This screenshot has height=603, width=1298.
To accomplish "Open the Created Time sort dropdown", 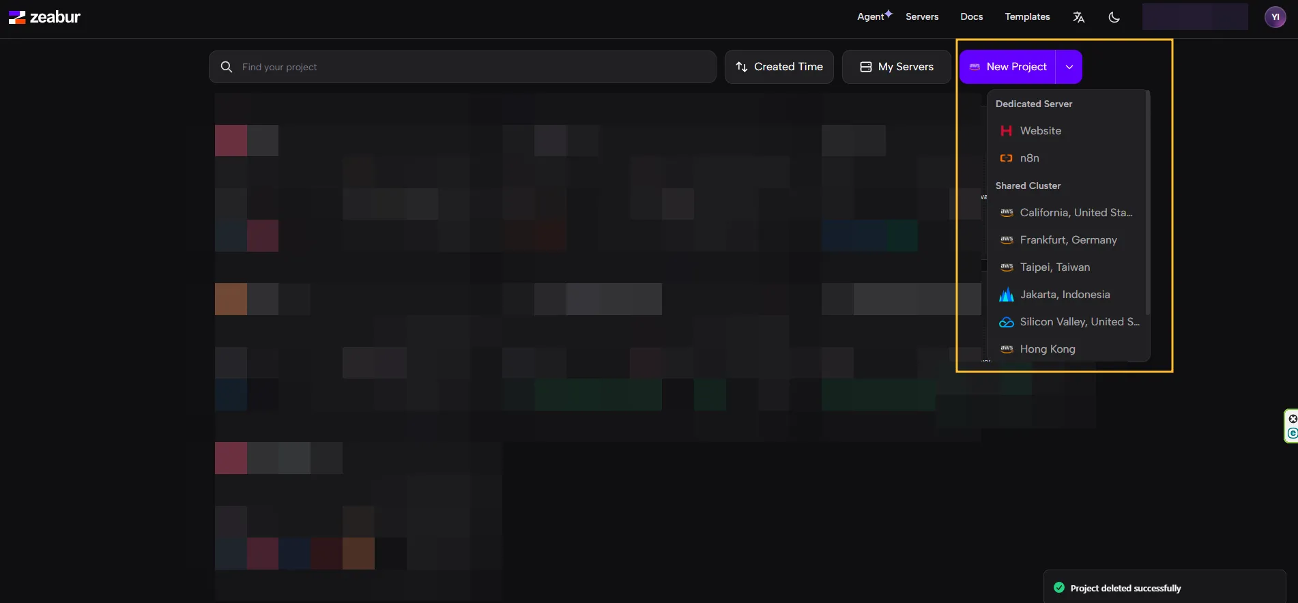I will point(779,67).
